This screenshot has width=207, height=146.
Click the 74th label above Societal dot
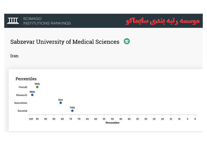tap(72, 108)
